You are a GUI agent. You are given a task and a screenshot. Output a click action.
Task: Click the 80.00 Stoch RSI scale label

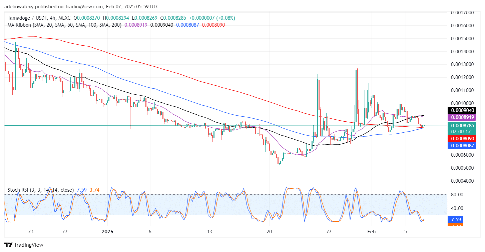tap(457, 194)
